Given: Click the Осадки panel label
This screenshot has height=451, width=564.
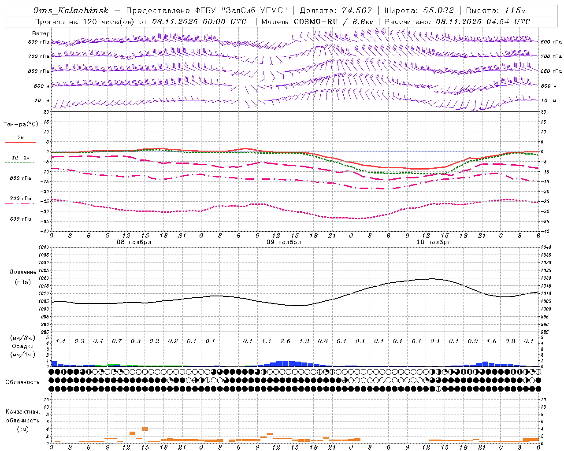Looking at the screenshot, I should 23,346.
